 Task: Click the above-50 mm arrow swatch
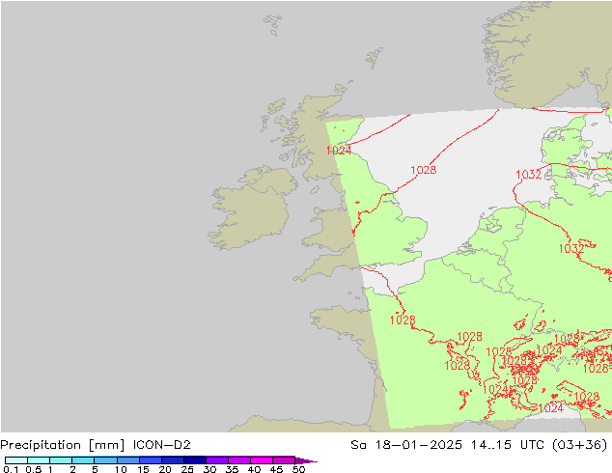[306, 460]
